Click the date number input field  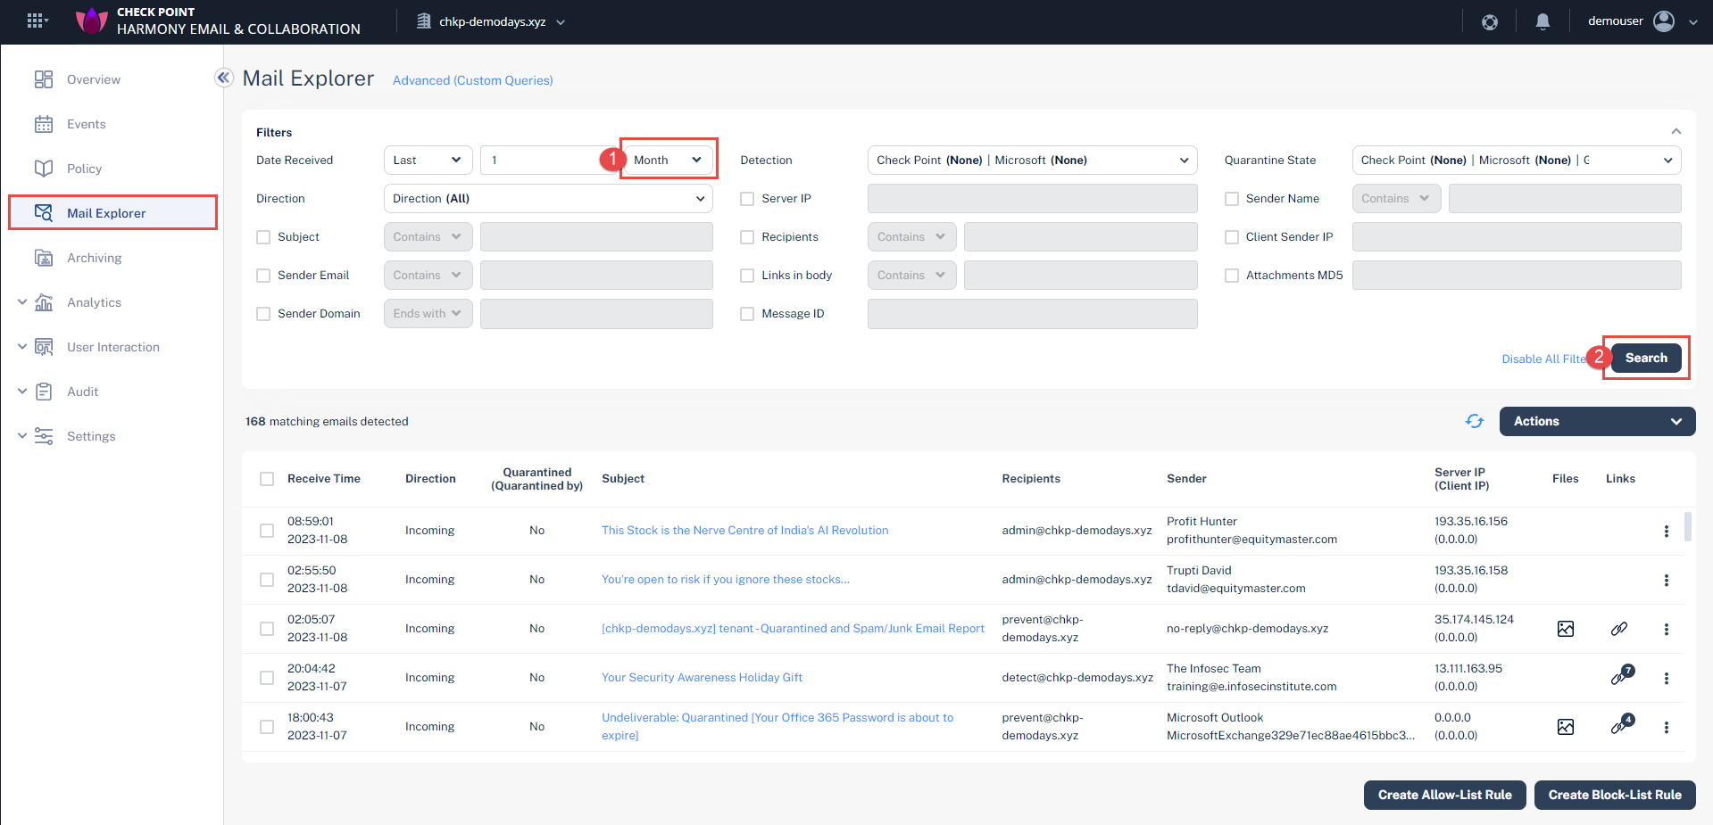546,160
